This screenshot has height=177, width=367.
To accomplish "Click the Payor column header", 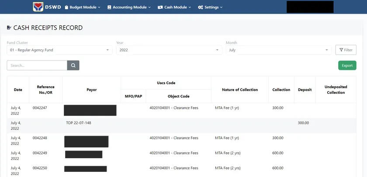I will pyautogui.click(x=91, y=90).
